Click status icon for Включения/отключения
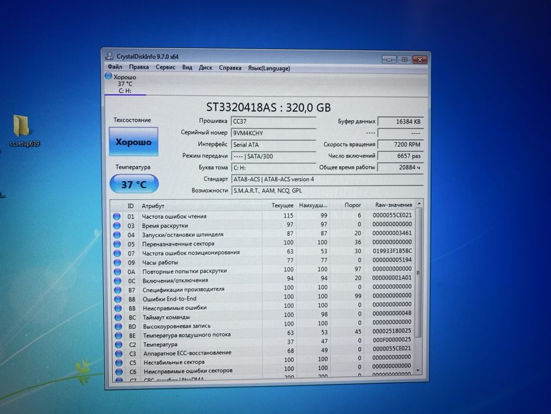The width and height of the screenshot is (551, 414). (x=118, y=281)
